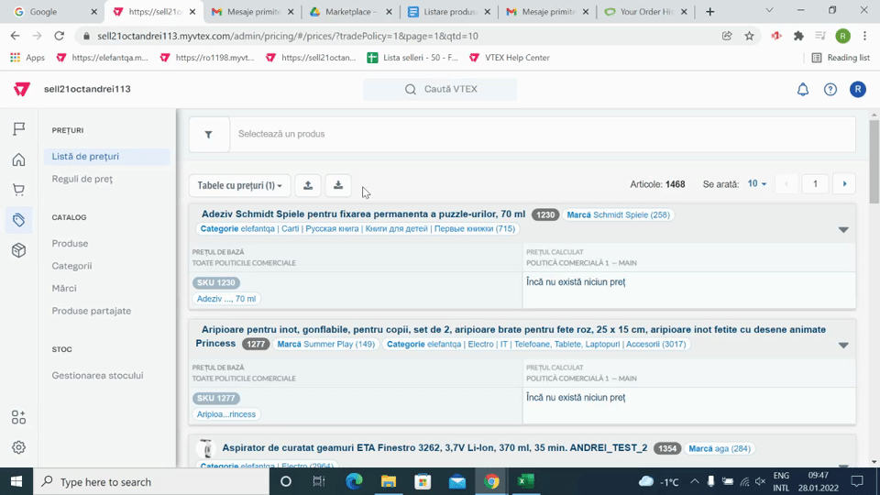Open the Tabele cu prețuri dropdown
The image size is (880, 495).
(x=240, y=186)
